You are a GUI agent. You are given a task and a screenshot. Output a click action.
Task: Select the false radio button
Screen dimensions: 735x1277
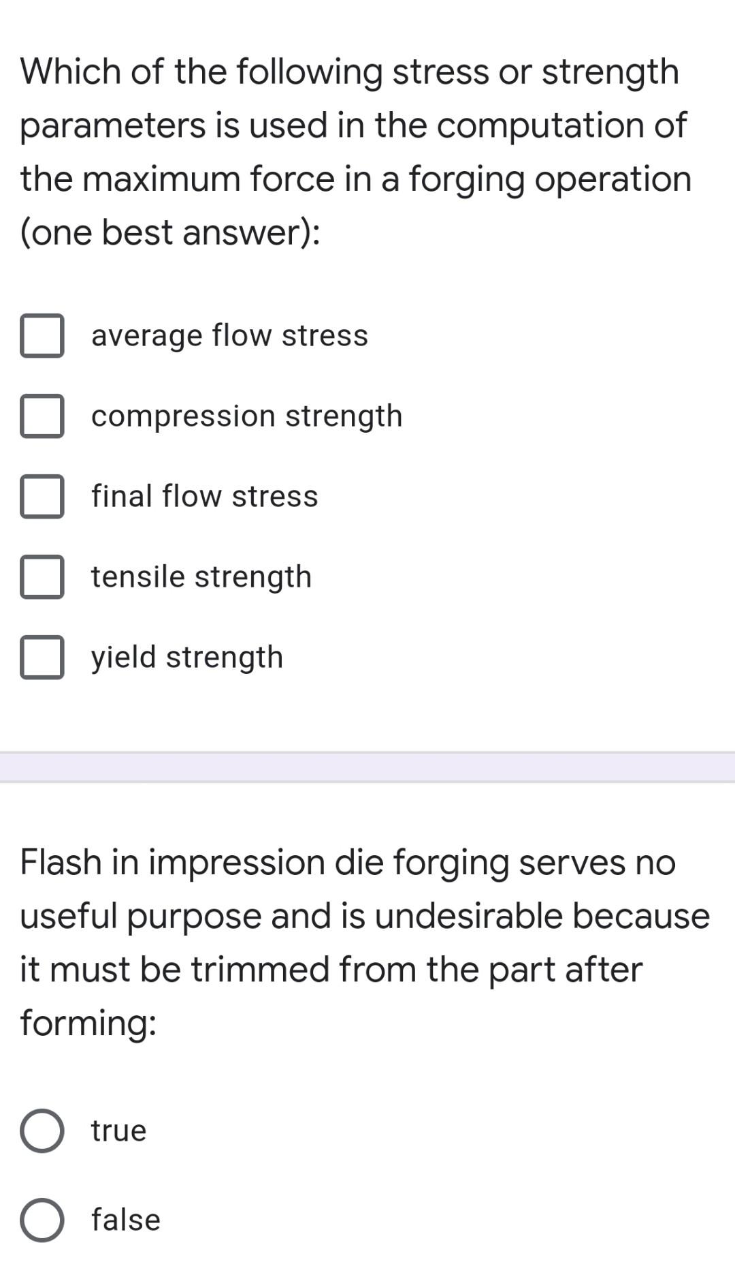(x=42, y=1219)
